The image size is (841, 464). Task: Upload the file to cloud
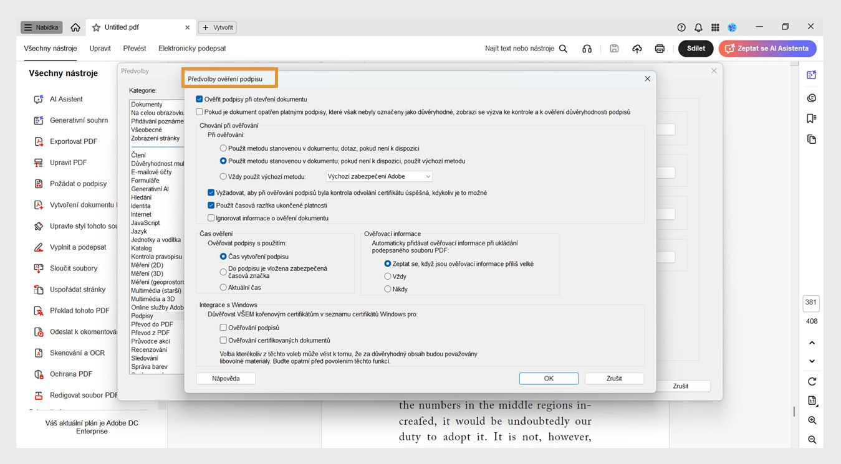[637, 49]
